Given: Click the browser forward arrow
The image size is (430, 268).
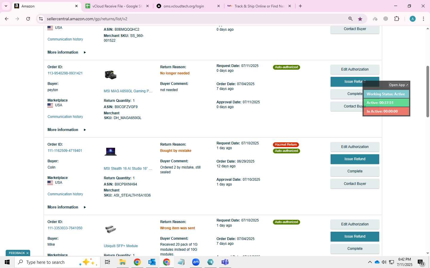Looking at the screenshot, I should (17, 19).
